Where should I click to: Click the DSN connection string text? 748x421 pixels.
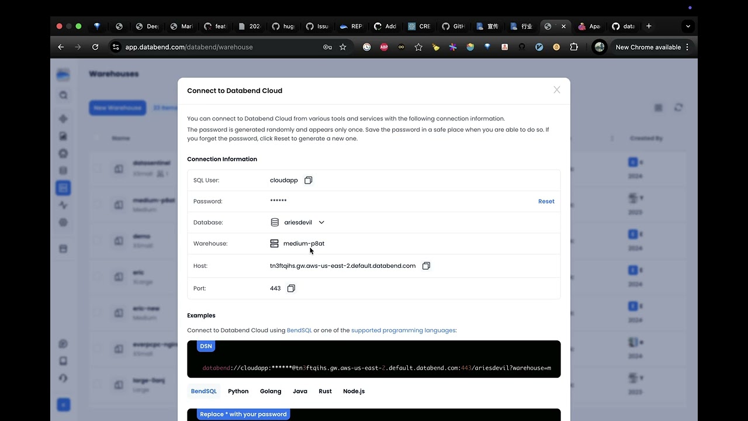coord(376,368)
